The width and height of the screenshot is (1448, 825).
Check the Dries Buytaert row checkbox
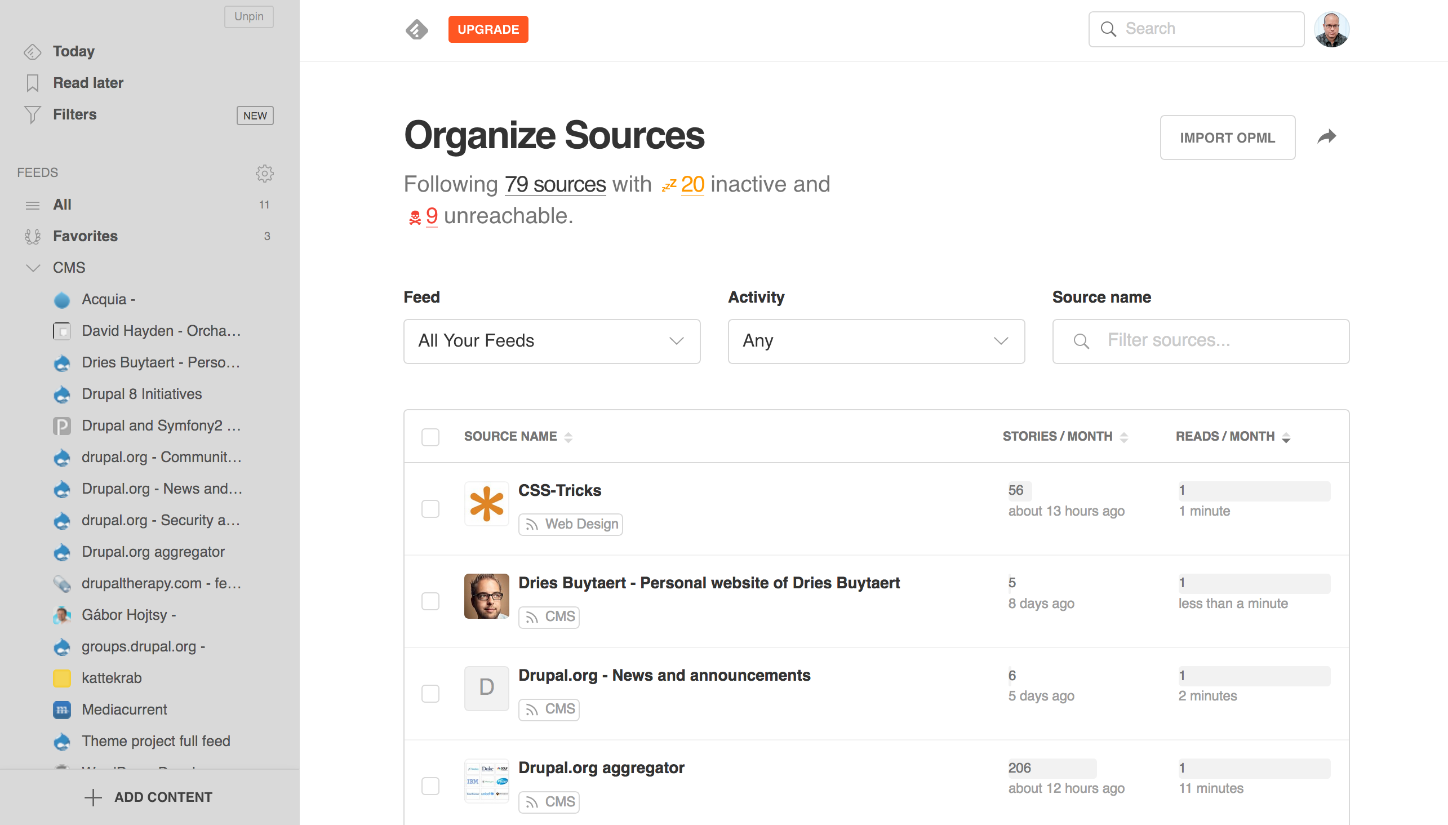pos(430,601)
